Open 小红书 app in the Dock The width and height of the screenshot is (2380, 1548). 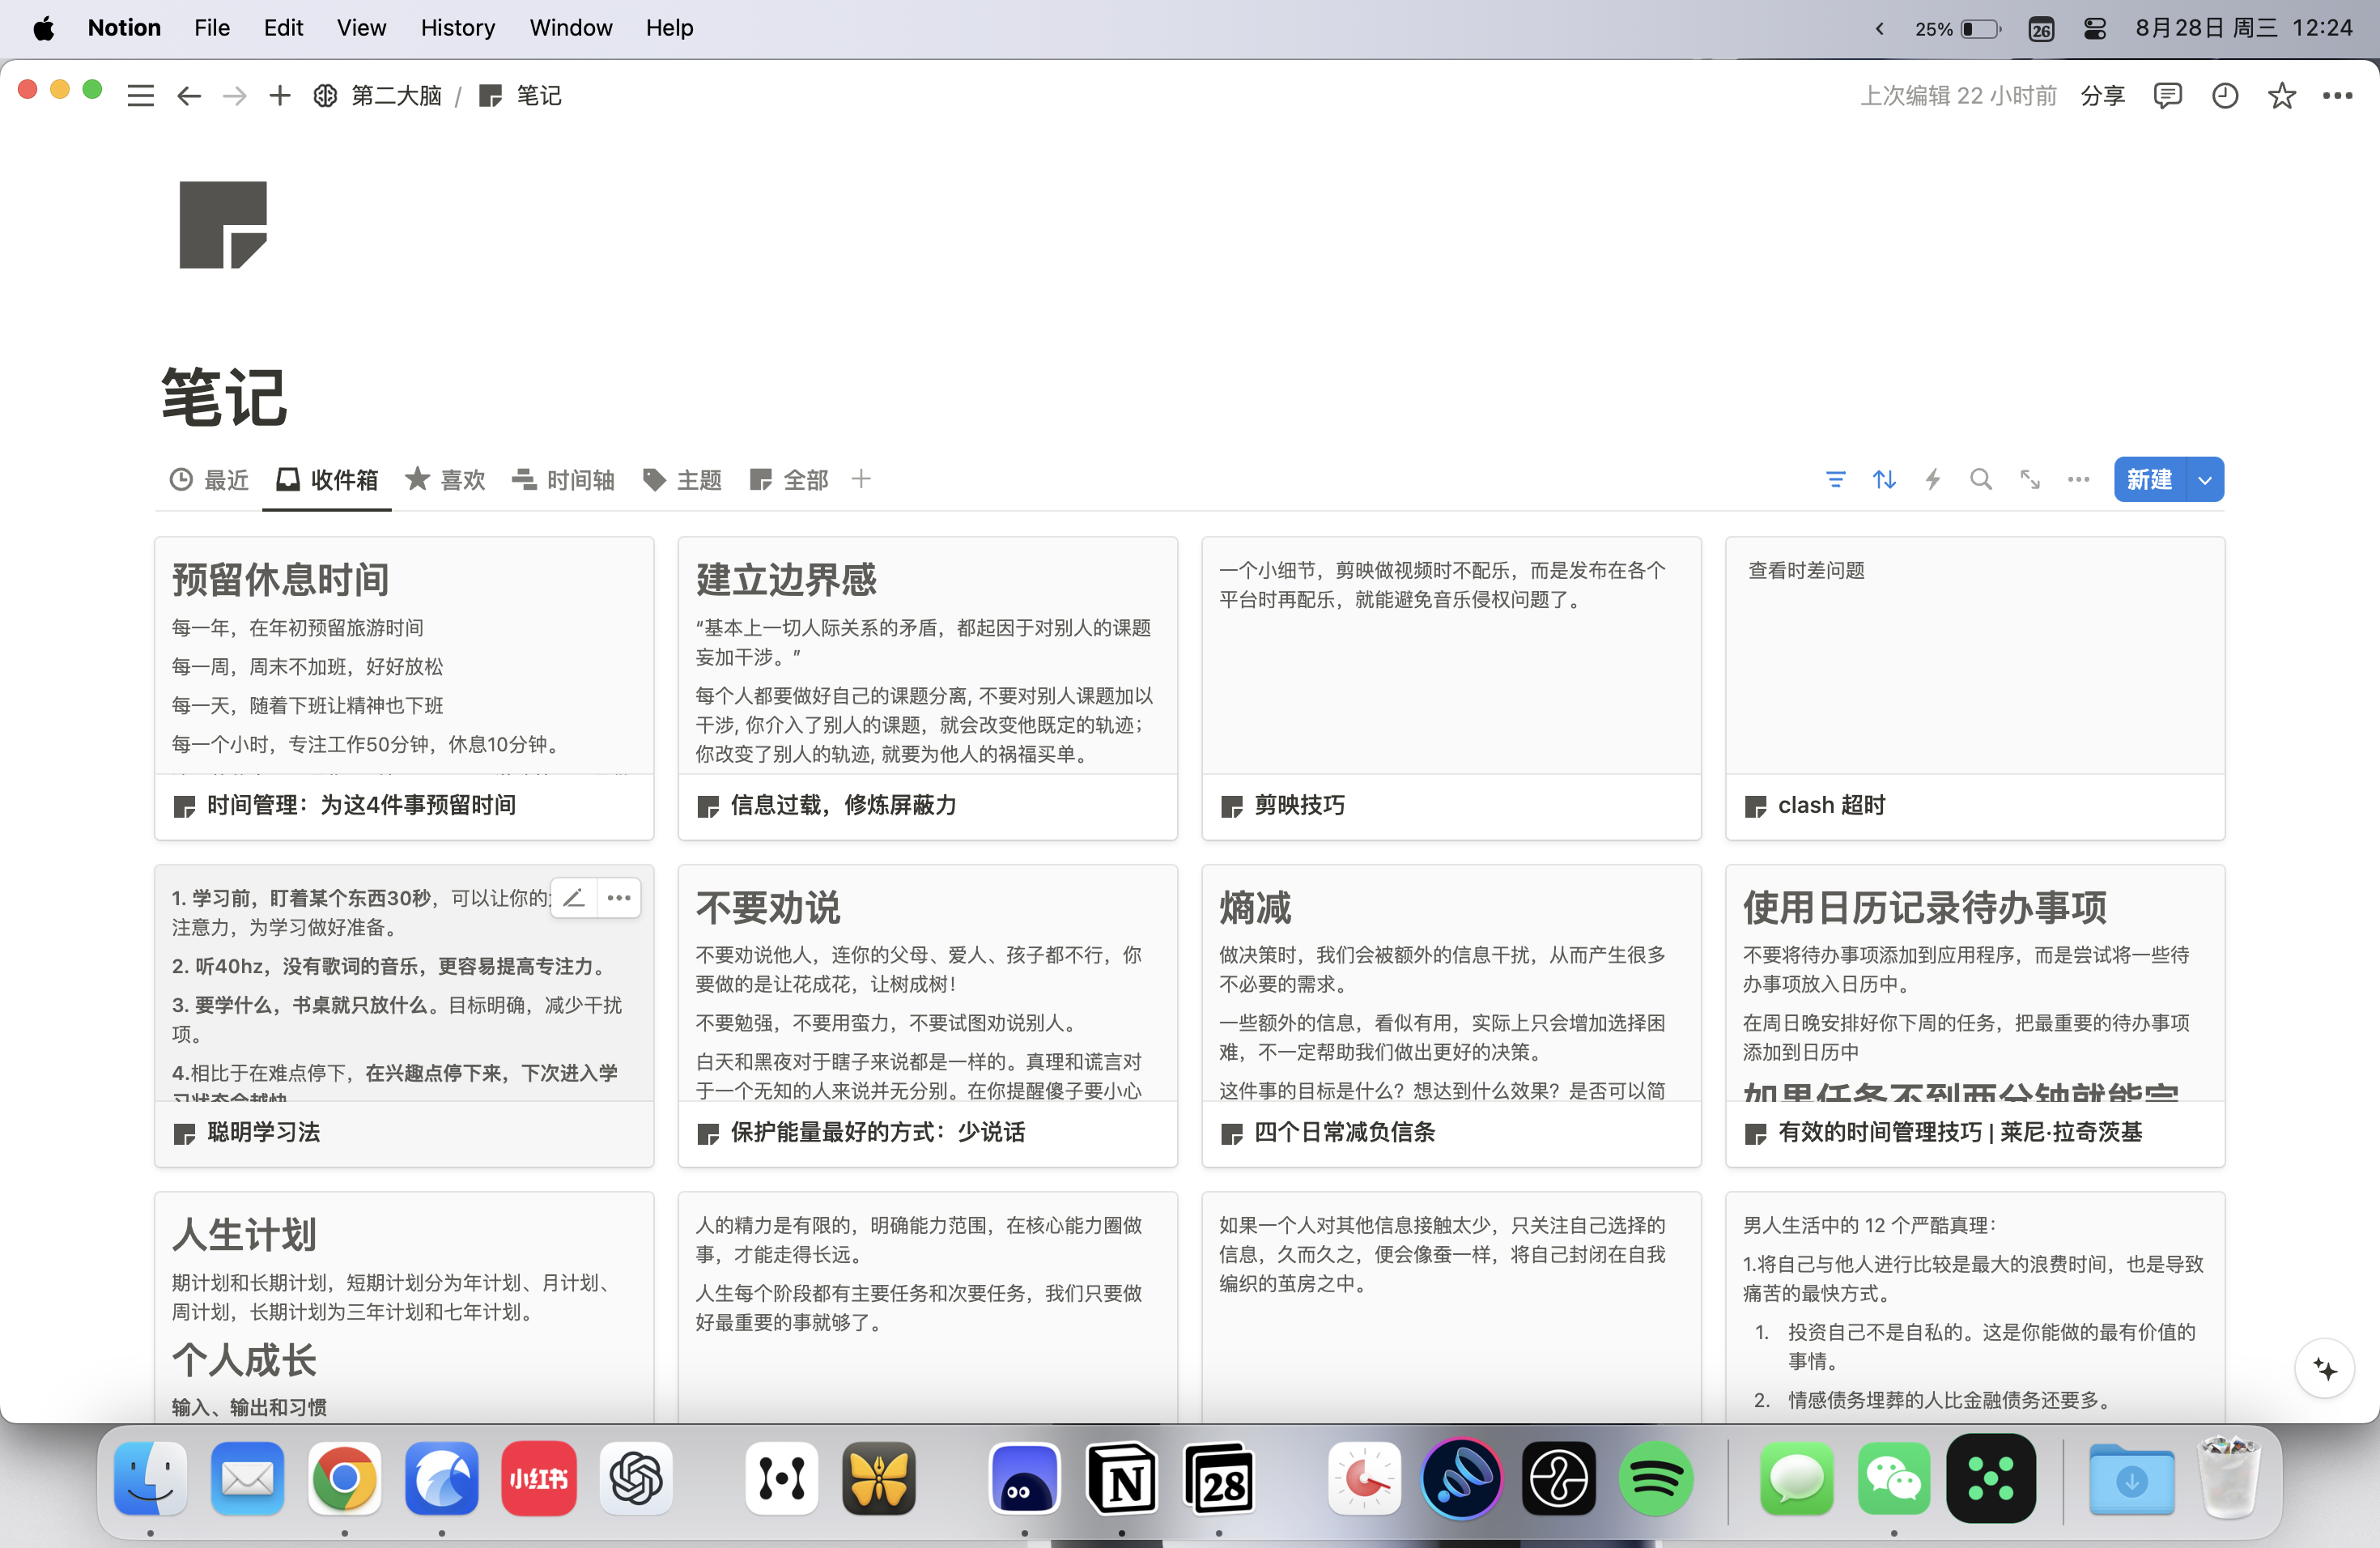tap(539, 1479)
